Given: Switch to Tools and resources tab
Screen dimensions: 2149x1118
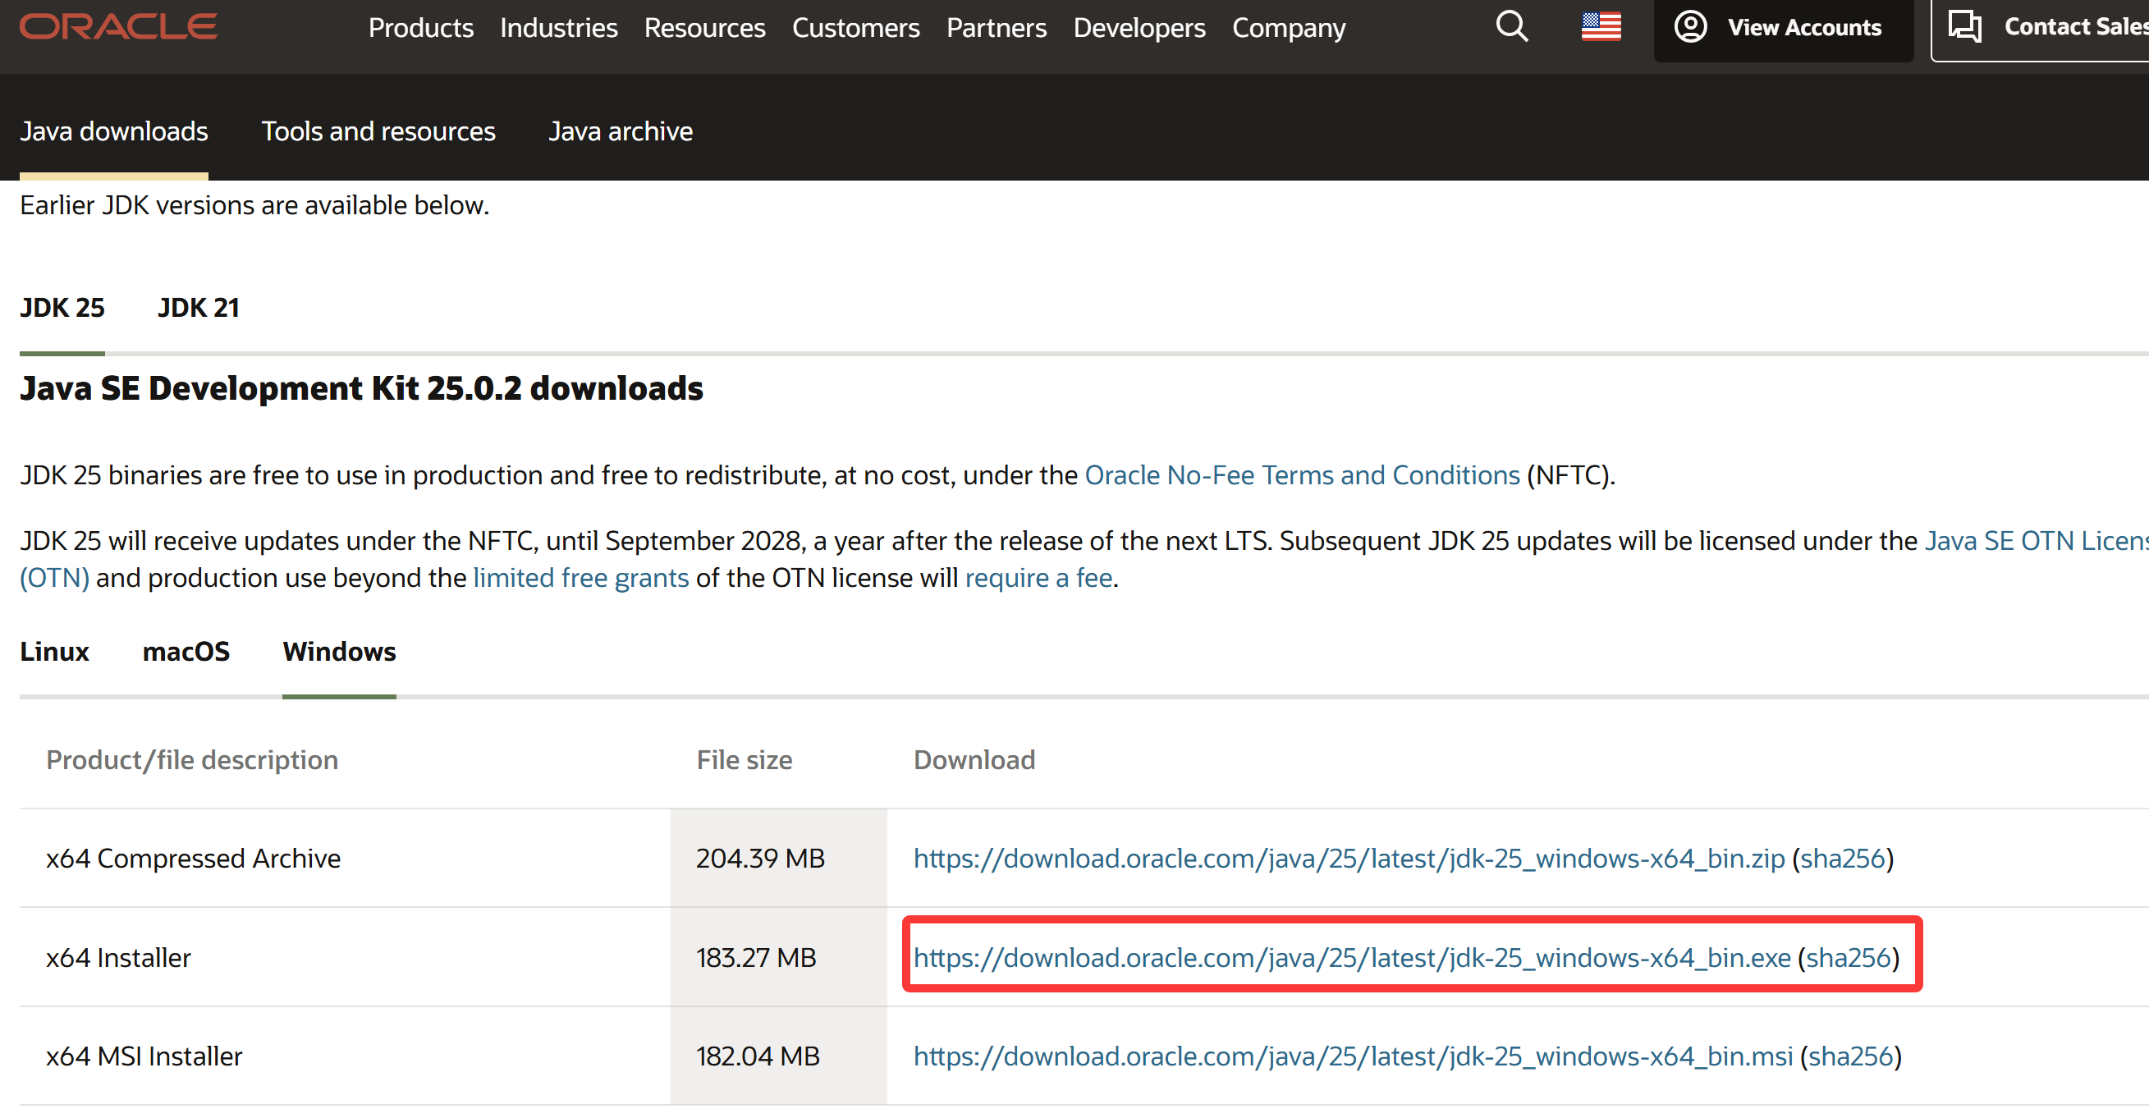Looking at the screenshot, I should click(x=378, y=131).
